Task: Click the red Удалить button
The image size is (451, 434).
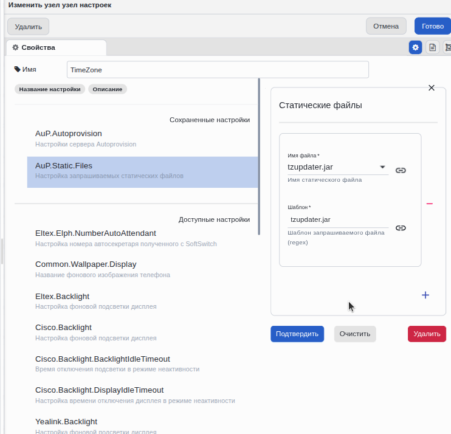Action: coord(427,334)
